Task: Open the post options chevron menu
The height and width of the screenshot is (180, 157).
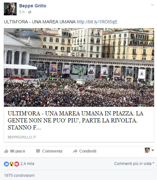Action: 153,5
